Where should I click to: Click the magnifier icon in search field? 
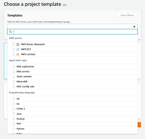(x=10, y=32)
